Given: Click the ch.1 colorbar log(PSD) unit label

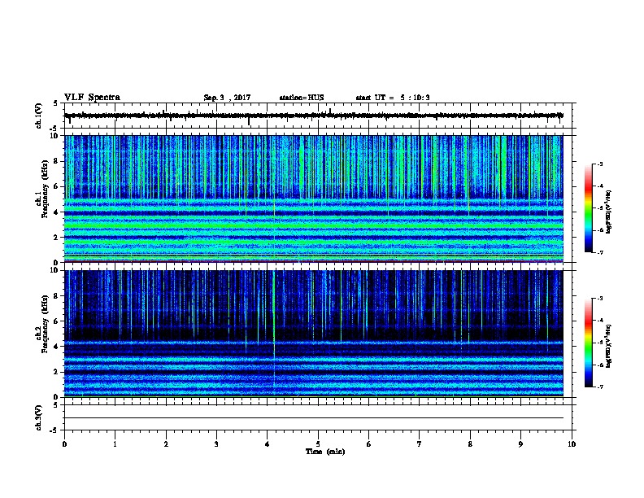Looking at the screenshot, I should (608, 212).
